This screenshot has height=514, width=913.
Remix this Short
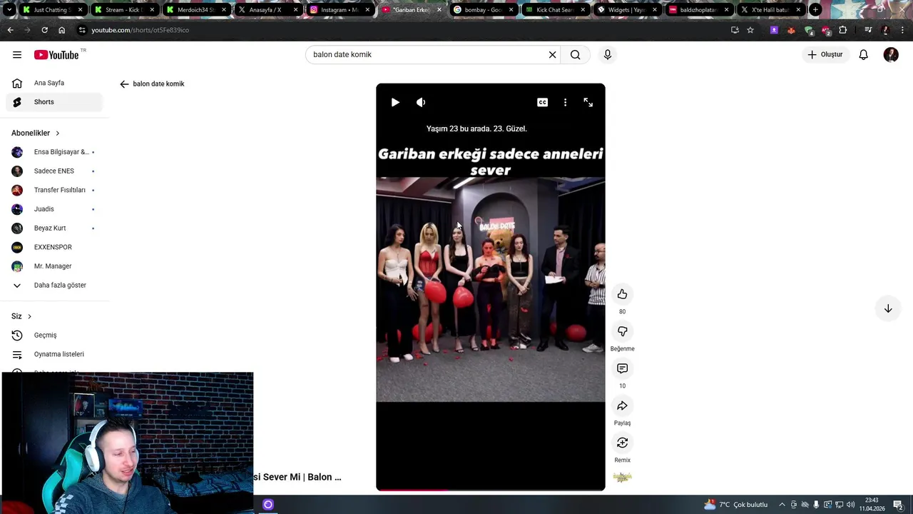tap(622, 443)
